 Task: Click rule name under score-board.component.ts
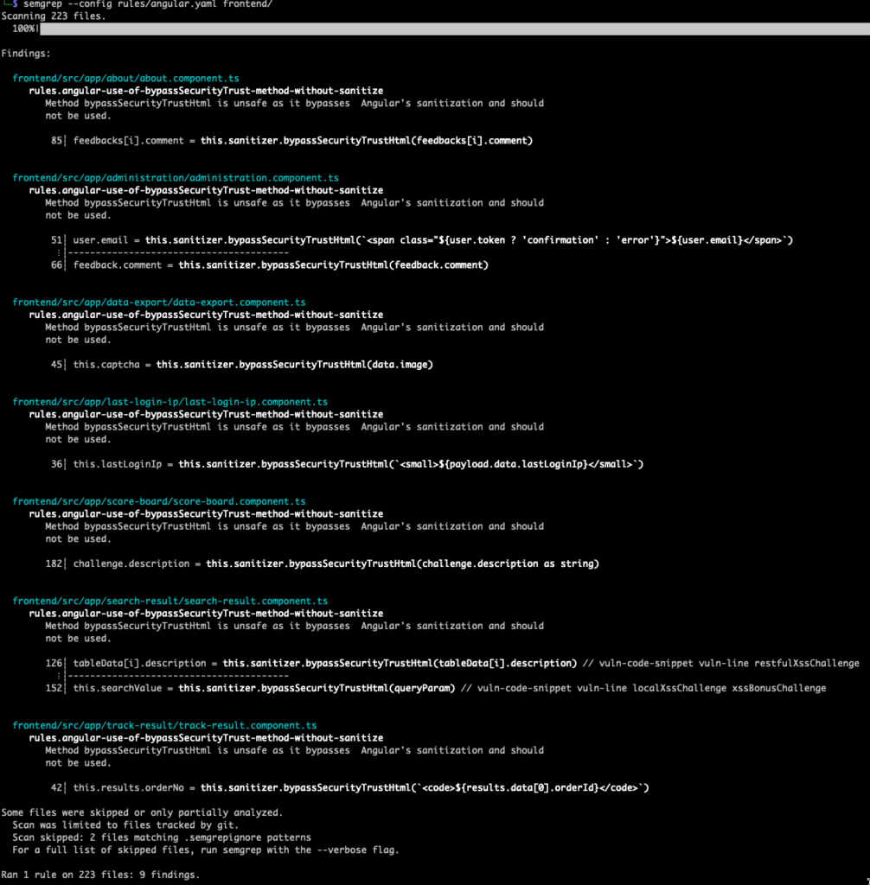(206, 514)
